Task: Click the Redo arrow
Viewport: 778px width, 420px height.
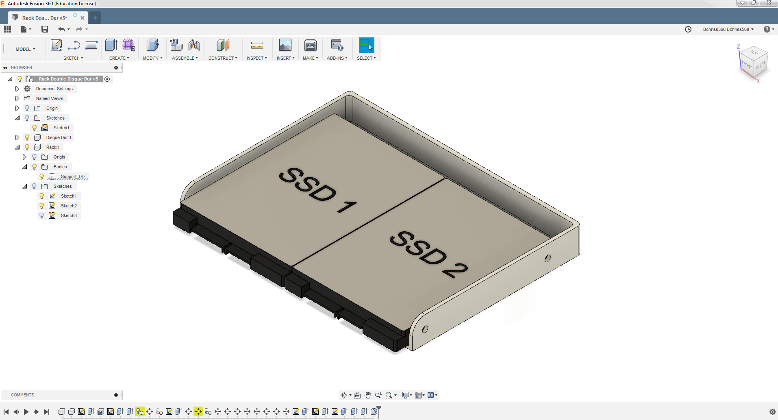Action: click(x=79, y=29)
